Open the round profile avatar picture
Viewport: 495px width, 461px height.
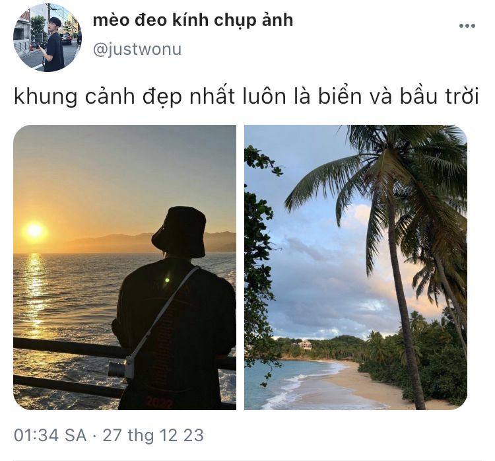(48, 38)
